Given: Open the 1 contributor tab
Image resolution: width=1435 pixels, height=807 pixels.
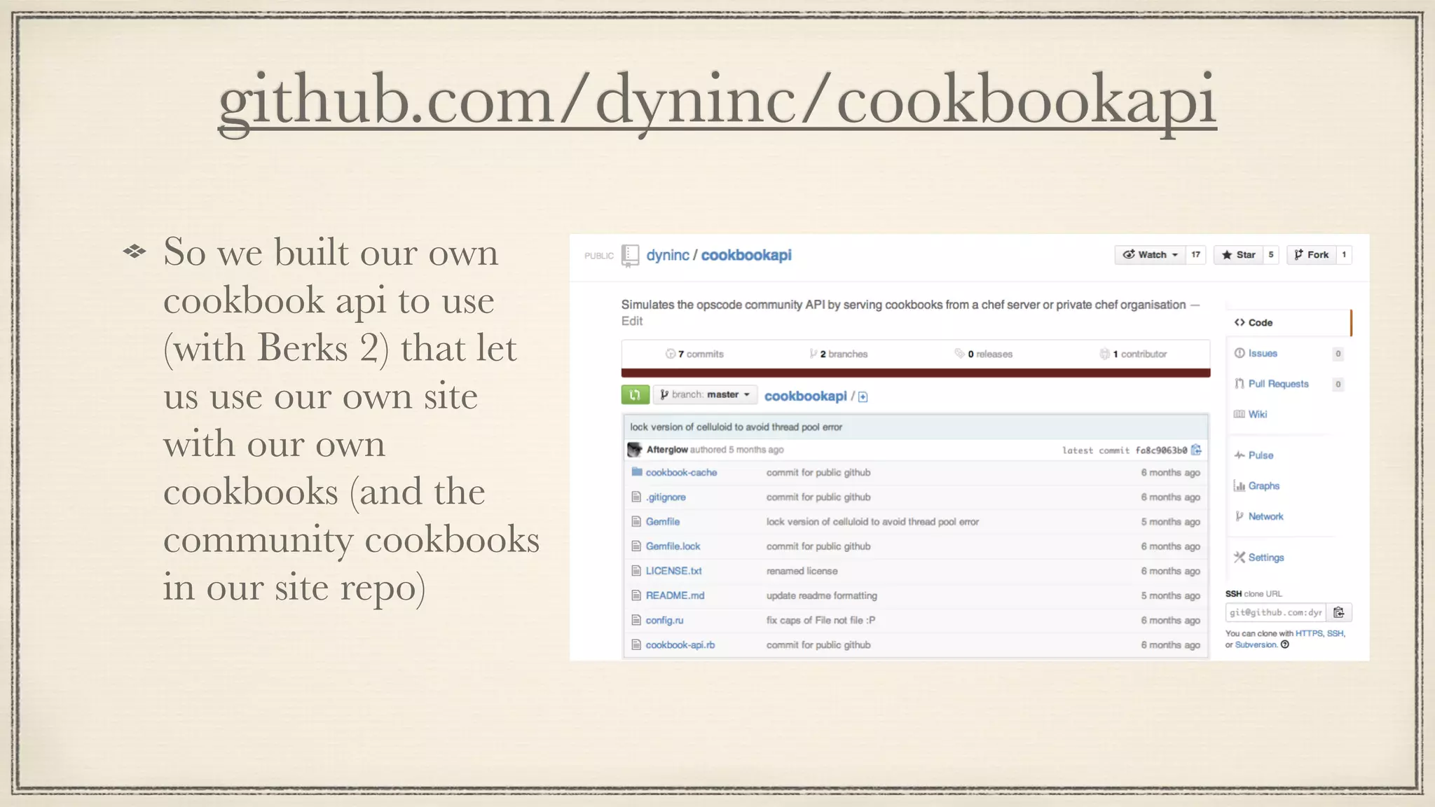Looking at the screenshot, I should point(1133,354).
